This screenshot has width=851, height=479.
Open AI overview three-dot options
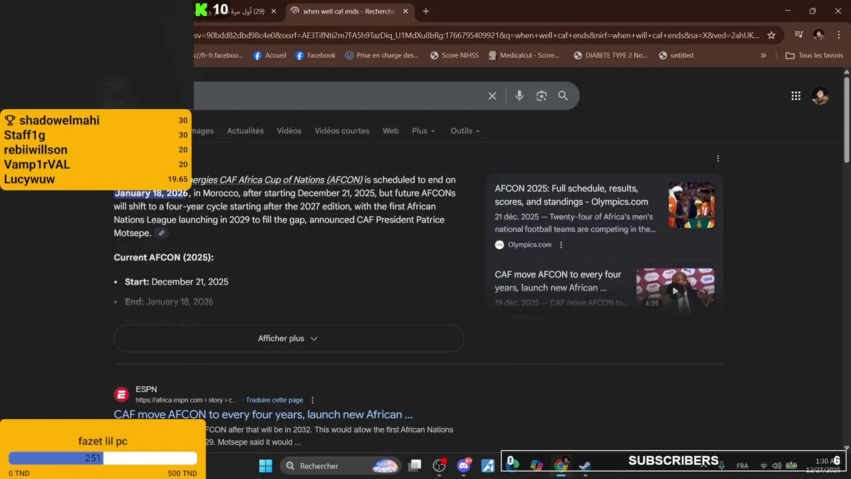tap(718, 158)
